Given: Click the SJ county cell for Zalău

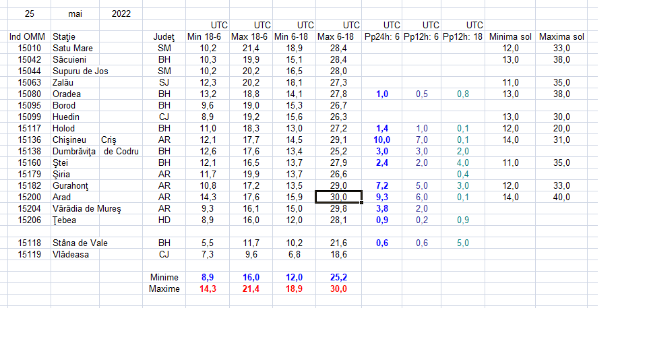Looking at the screenshot, I should pos(164,83).
